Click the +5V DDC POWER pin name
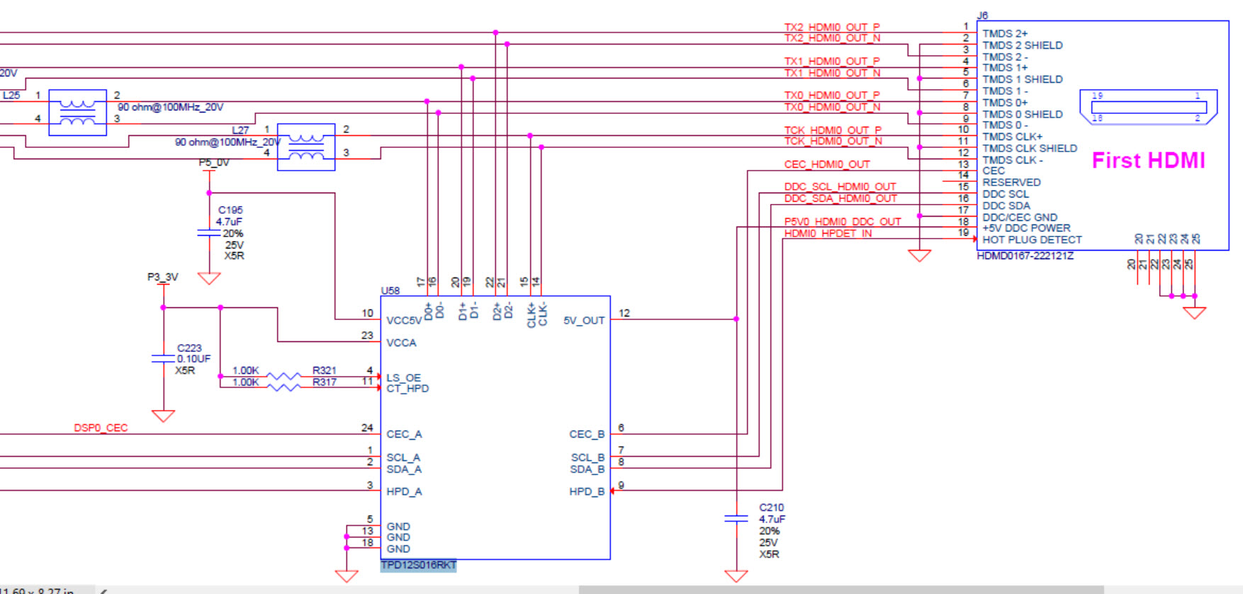 (x=1026, y=228)
